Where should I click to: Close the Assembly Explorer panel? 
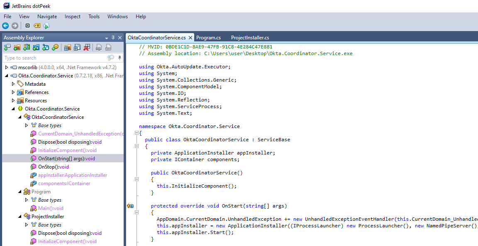(120, 38)
